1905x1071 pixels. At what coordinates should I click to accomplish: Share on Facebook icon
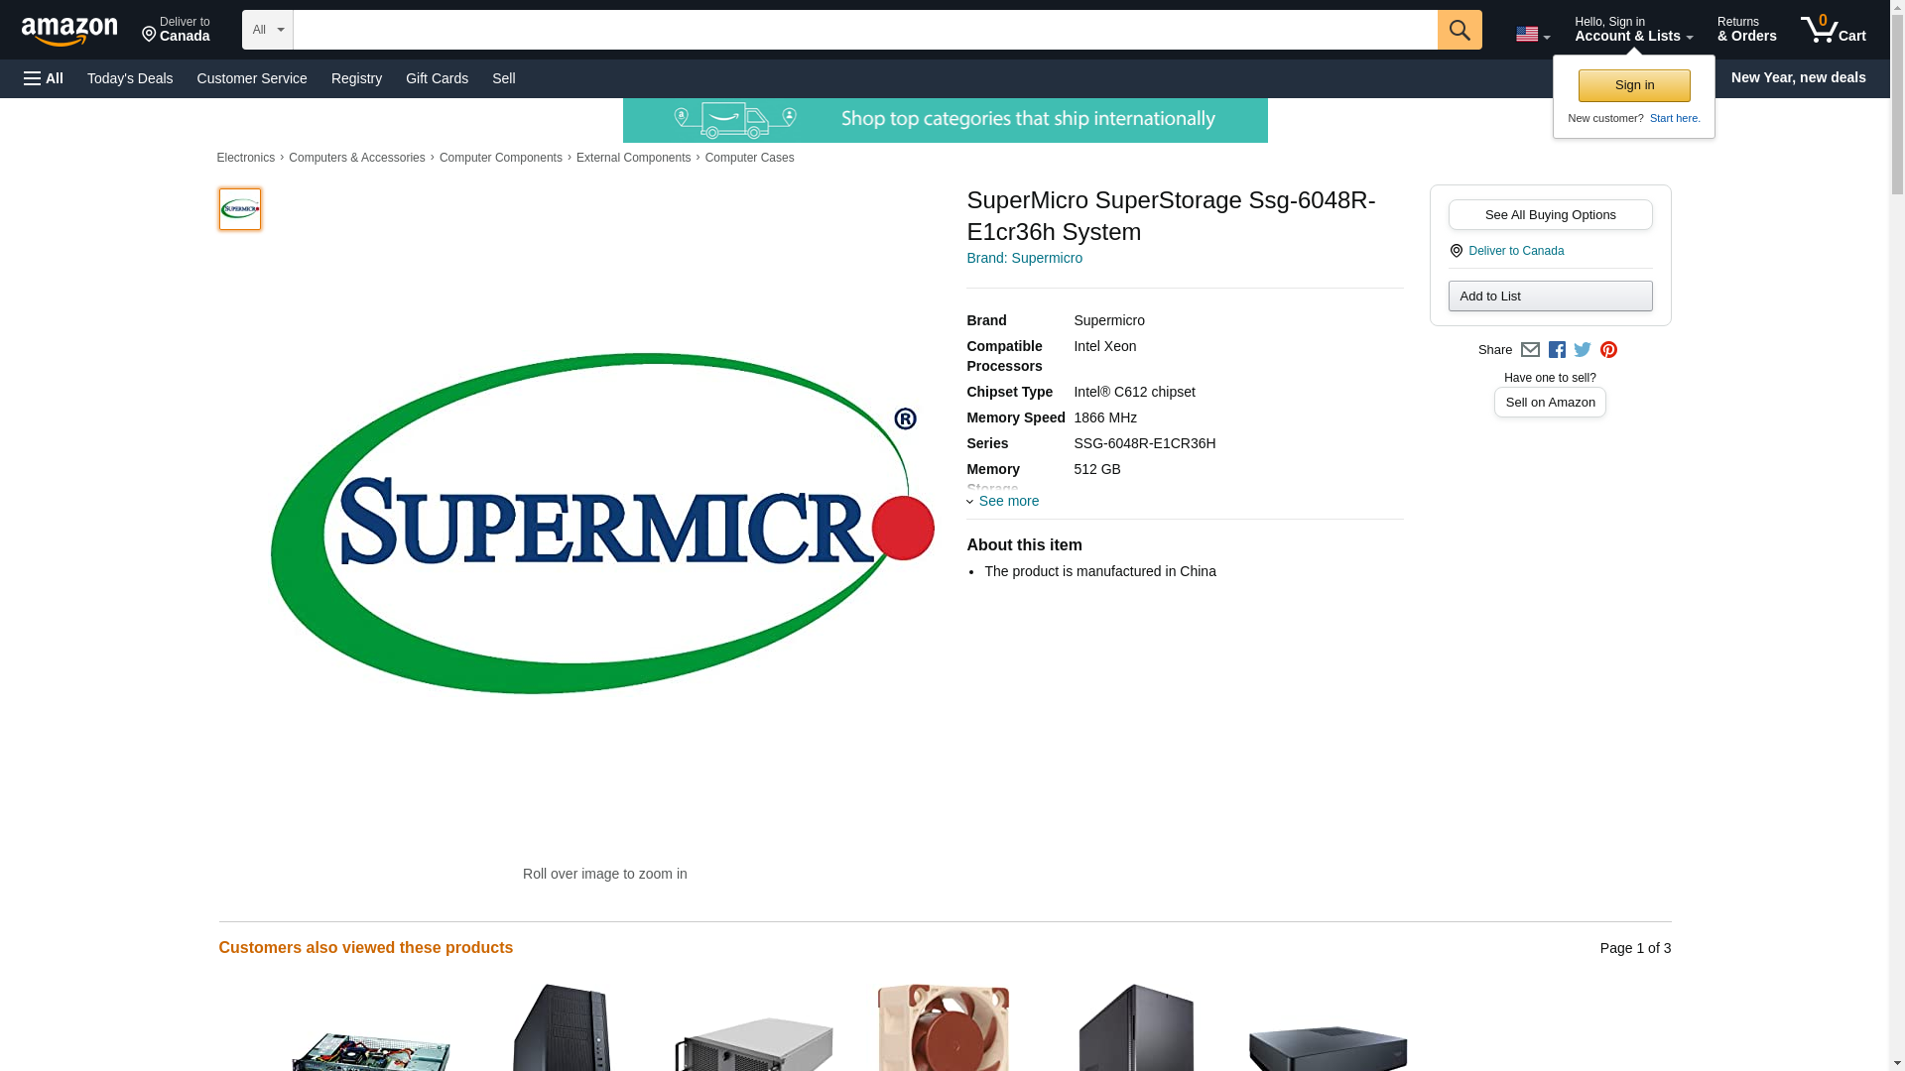[1557, 350]
